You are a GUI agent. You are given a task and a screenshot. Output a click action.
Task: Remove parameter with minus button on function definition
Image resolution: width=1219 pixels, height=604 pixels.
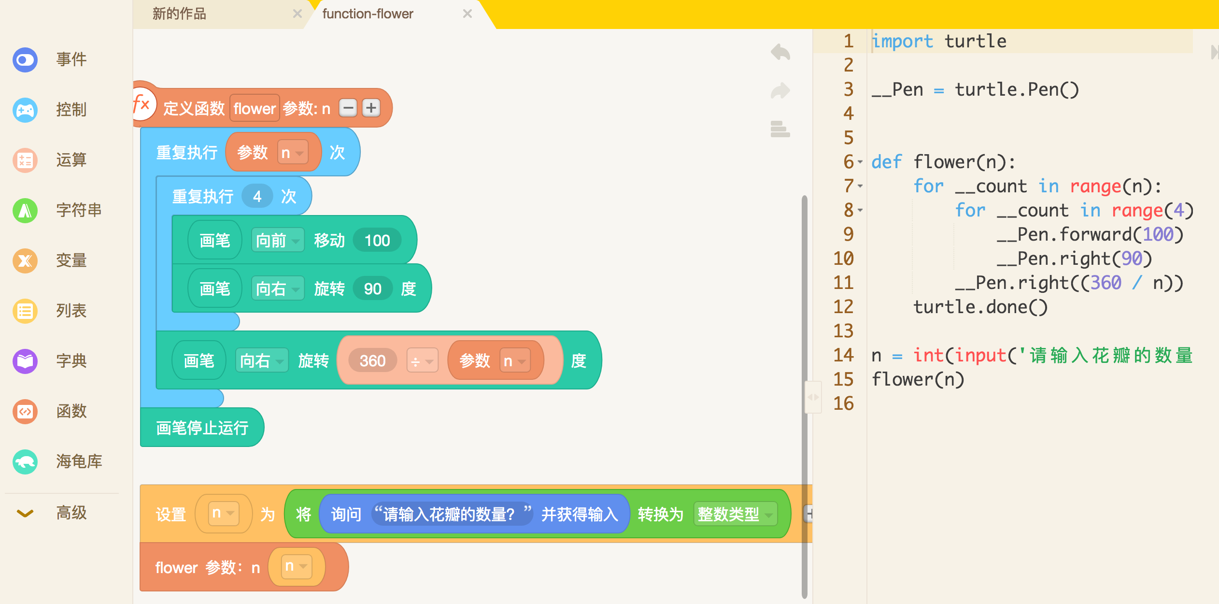click(x=348, y=108)
